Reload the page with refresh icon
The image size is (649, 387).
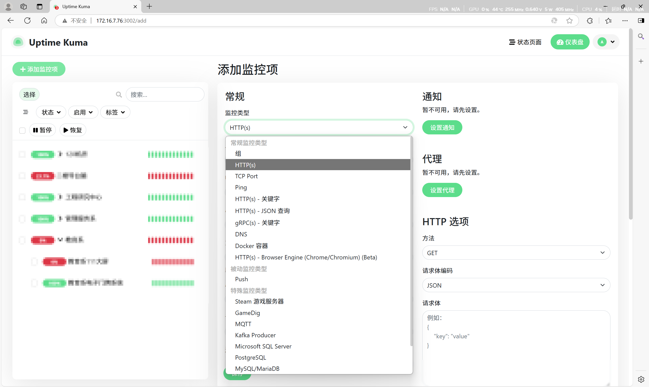[27, 21]
